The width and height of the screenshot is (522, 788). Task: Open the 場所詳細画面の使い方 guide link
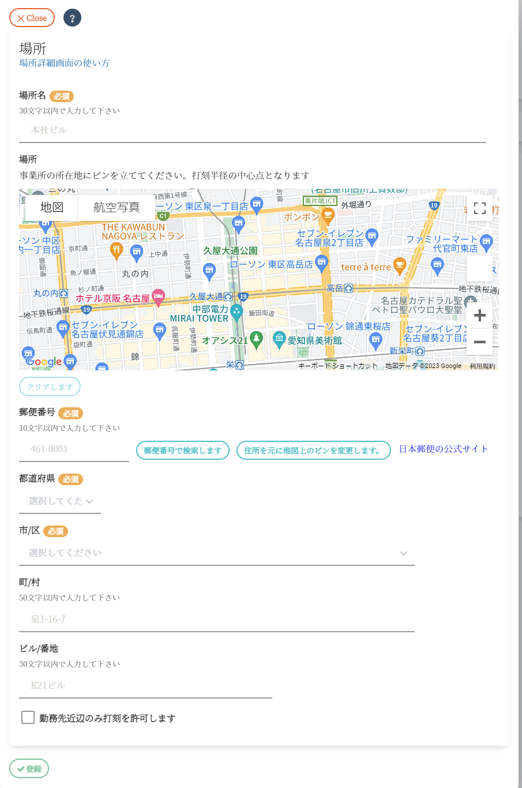(x=64, y=63)
